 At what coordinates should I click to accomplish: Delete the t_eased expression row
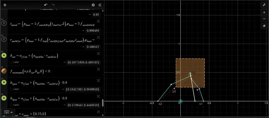pyautogui.click(x=98, y=21)
